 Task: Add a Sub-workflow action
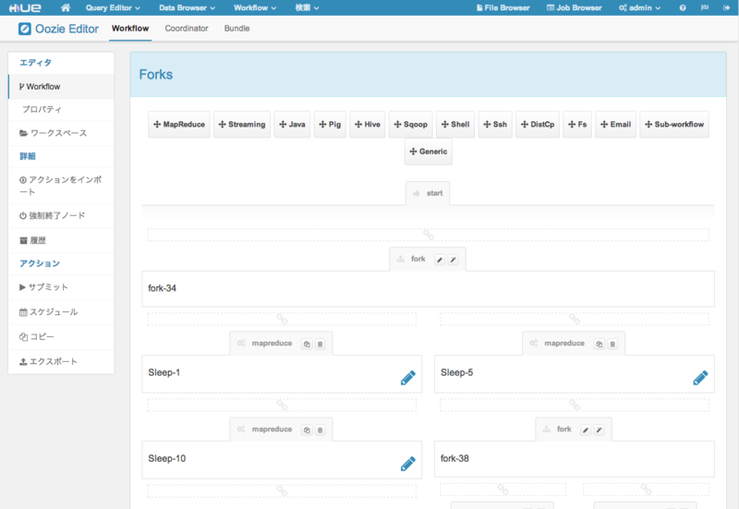pyautogui.click(x=674, y=125)
